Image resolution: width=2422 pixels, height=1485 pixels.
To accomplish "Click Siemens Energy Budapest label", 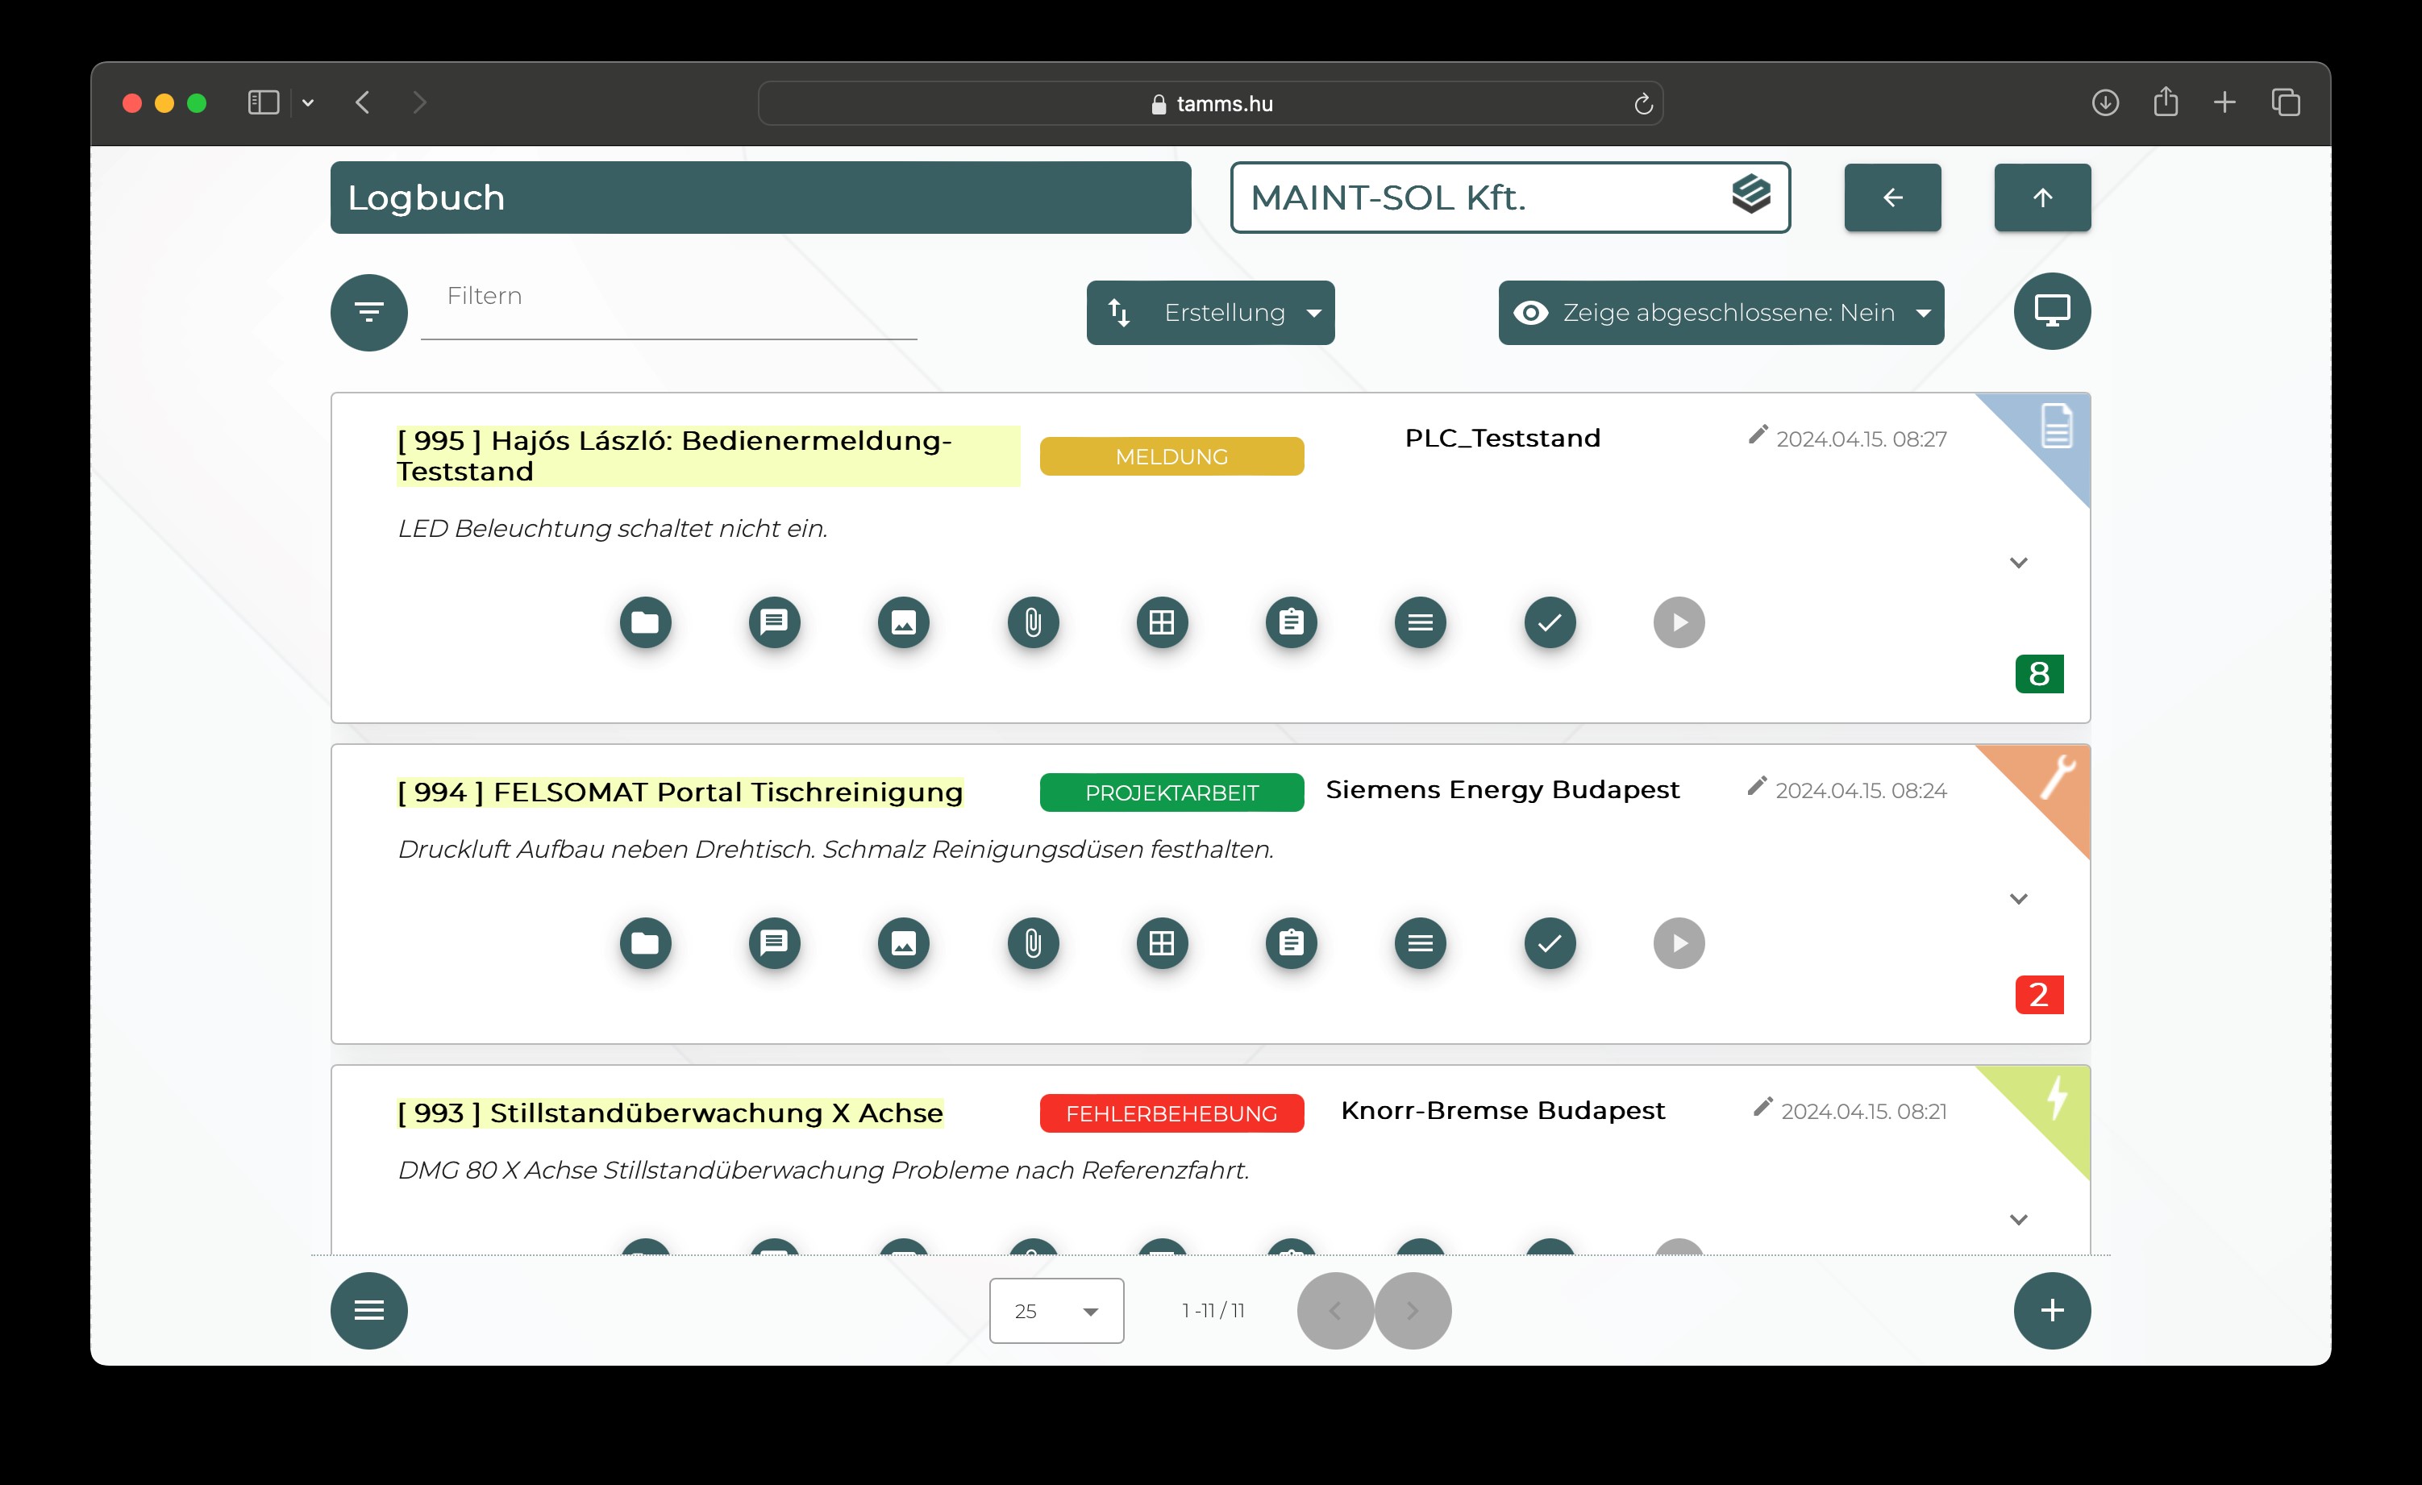I will (x=1502, y=790).
